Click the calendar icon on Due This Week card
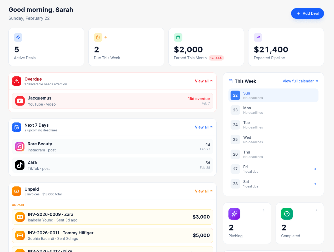 [x=98, y=37]
